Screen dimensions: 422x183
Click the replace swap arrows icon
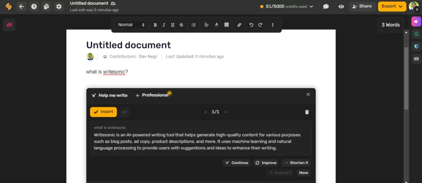(x=124, y=112)
